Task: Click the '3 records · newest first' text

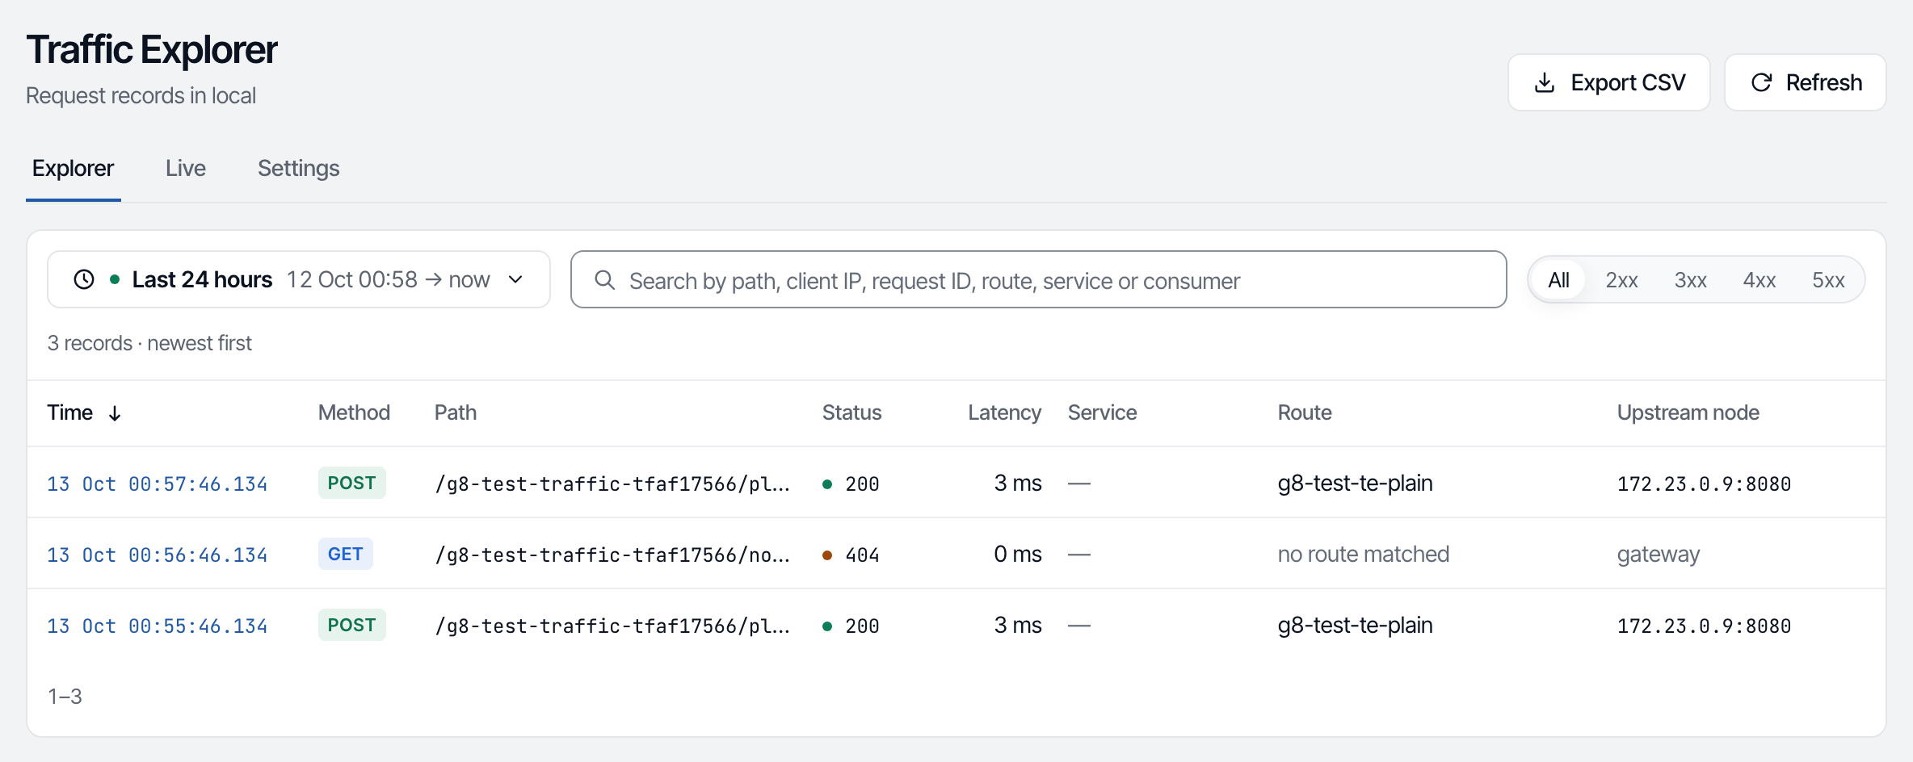Action: pyautogui.click(x=149, y=343)
